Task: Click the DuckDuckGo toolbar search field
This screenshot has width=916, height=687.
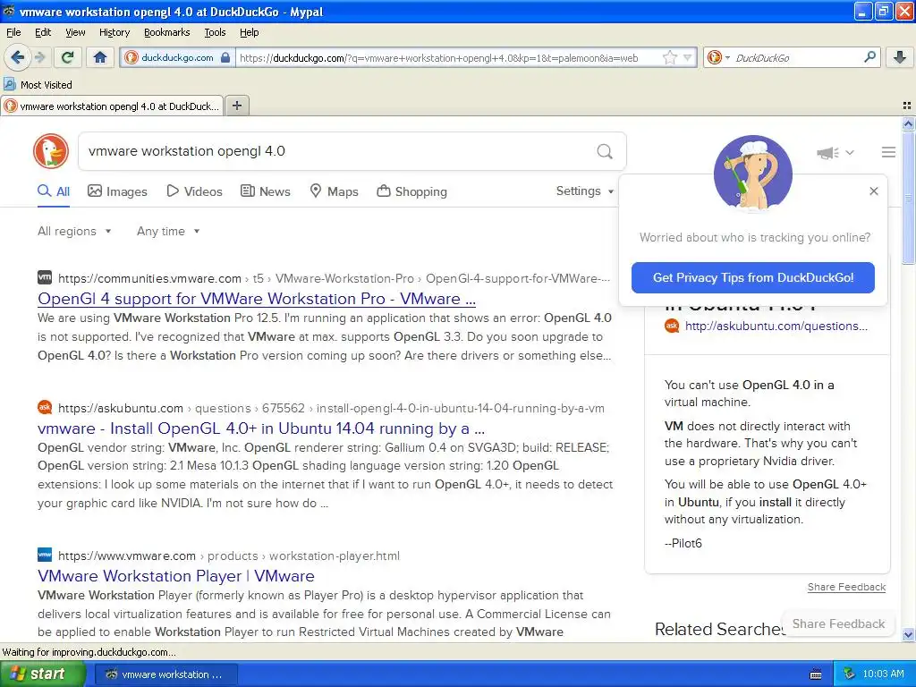Action: tap(797, 57)
